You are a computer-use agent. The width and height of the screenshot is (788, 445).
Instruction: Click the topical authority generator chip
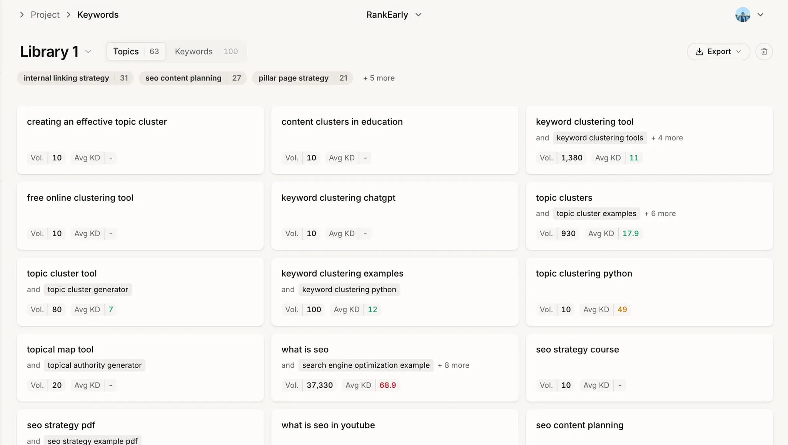click(x=95, y=365)
